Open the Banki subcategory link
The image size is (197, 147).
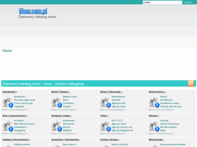click(x=66, y=100)
